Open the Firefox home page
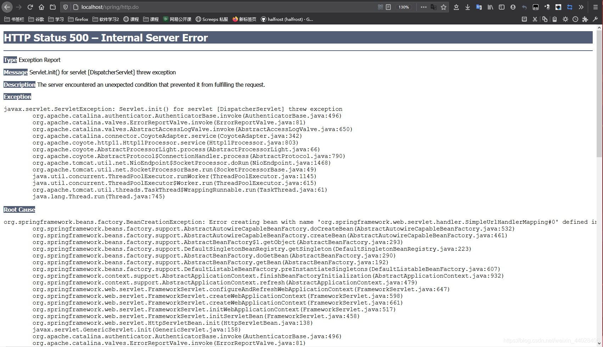Image resolution: width=603 pixels, height=347 pixels. (x=41, y=7)
